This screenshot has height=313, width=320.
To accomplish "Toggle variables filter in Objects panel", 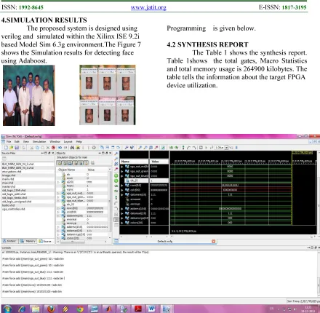I will pos(87,163).
